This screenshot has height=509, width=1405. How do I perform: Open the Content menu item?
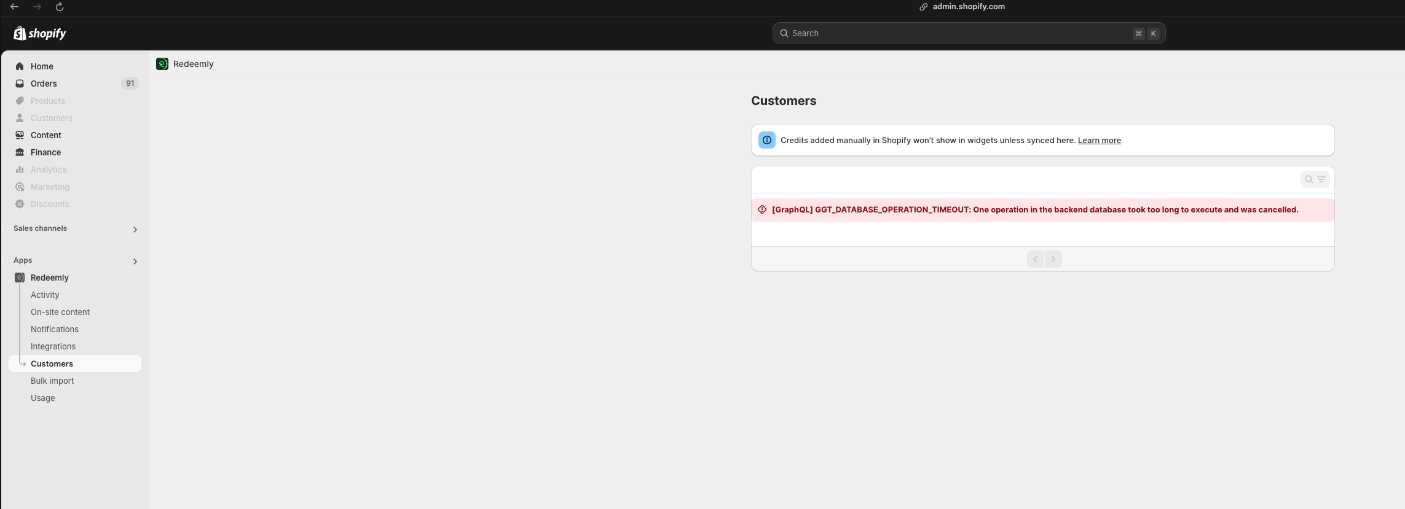(45, 135)
